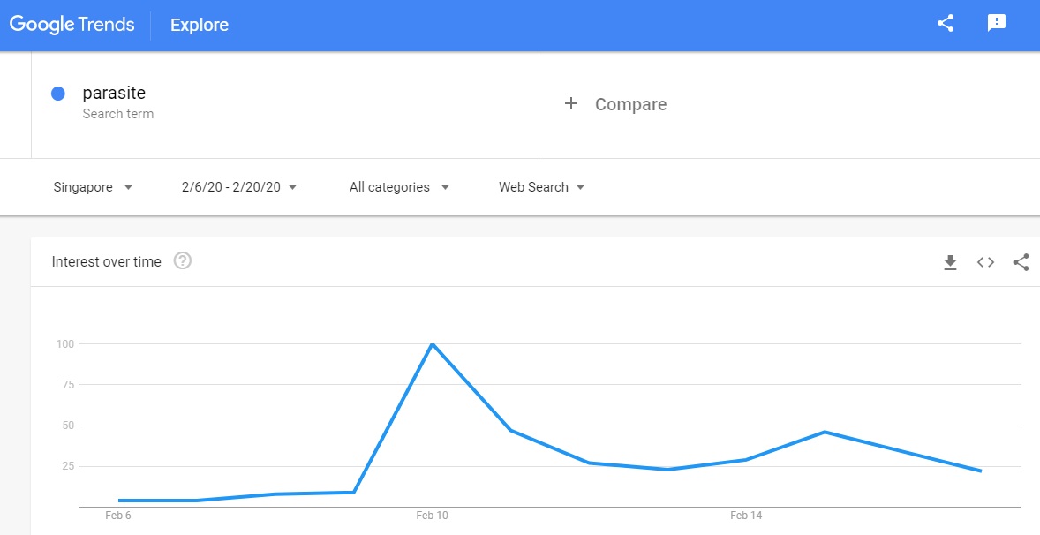Open the All categories dropdown
1040x535 pixels.
click(x=399, y=187)
